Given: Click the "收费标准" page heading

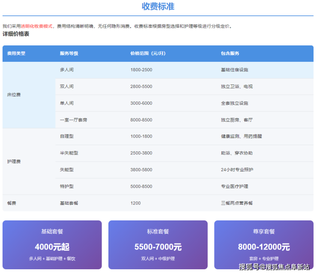Looking at the screenshot, I should coord(158,7).
